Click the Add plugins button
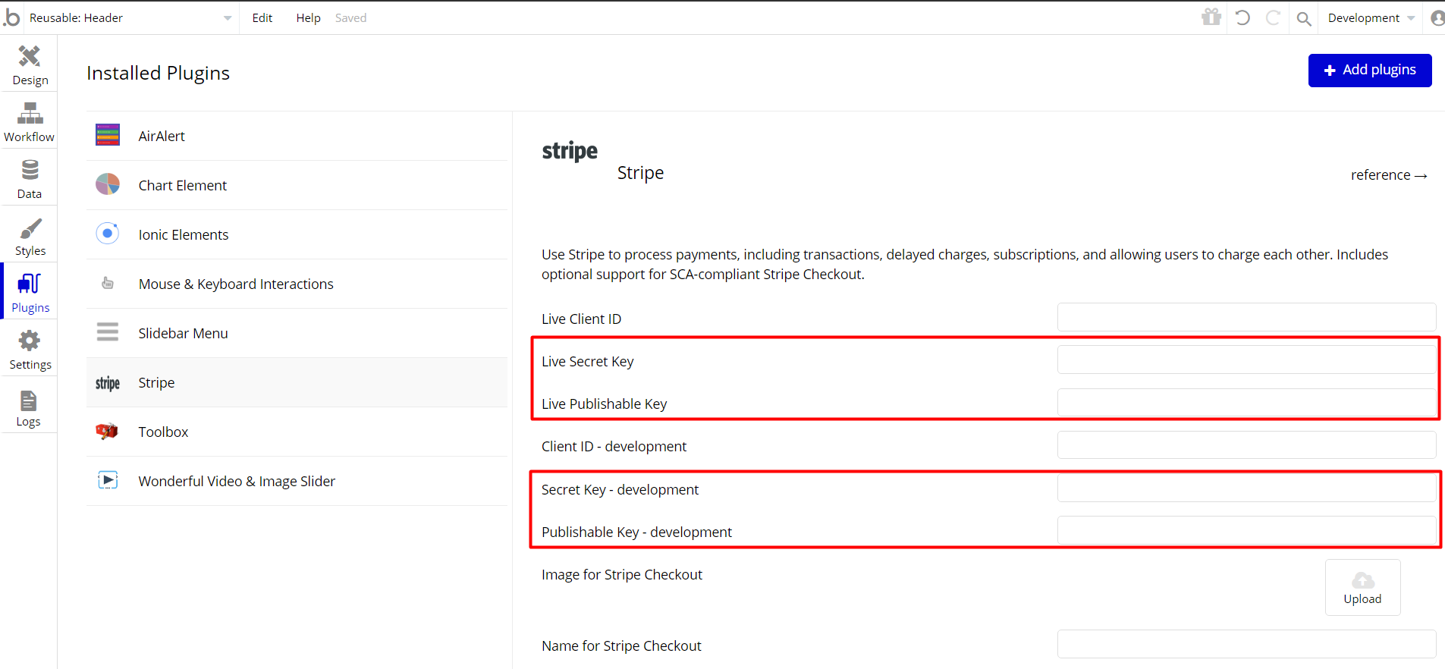 [1369, 71]
